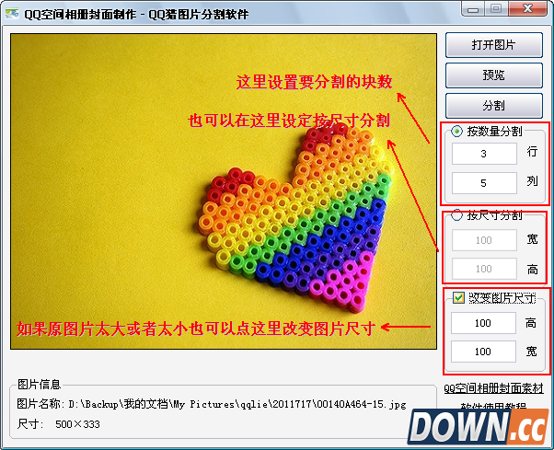Image resolution: width=554 pixels, height=450 pixels.
Task: Click the app icon in the title bar
Action: pos(12,14)
